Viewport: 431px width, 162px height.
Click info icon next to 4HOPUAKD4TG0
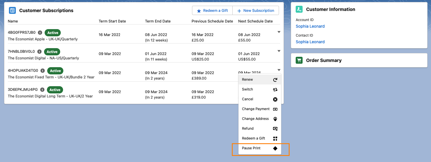(43, 71)
